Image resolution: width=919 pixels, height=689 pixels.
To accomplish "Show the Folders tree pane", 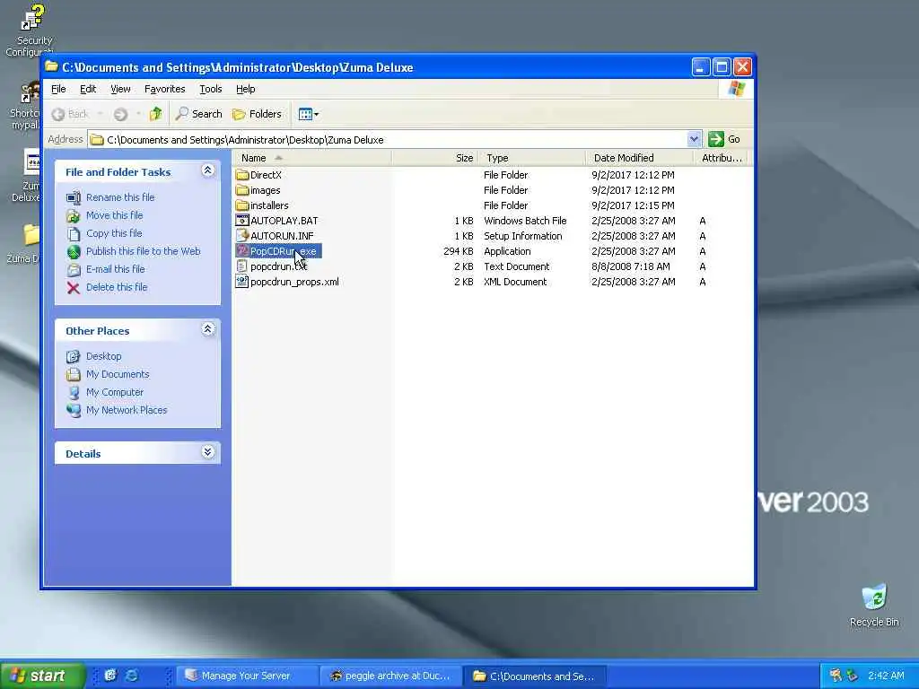I will 257,114.
